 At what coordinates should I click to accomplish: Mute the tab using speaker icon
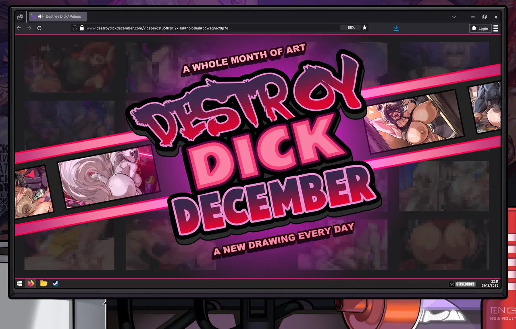coord(41,17)
